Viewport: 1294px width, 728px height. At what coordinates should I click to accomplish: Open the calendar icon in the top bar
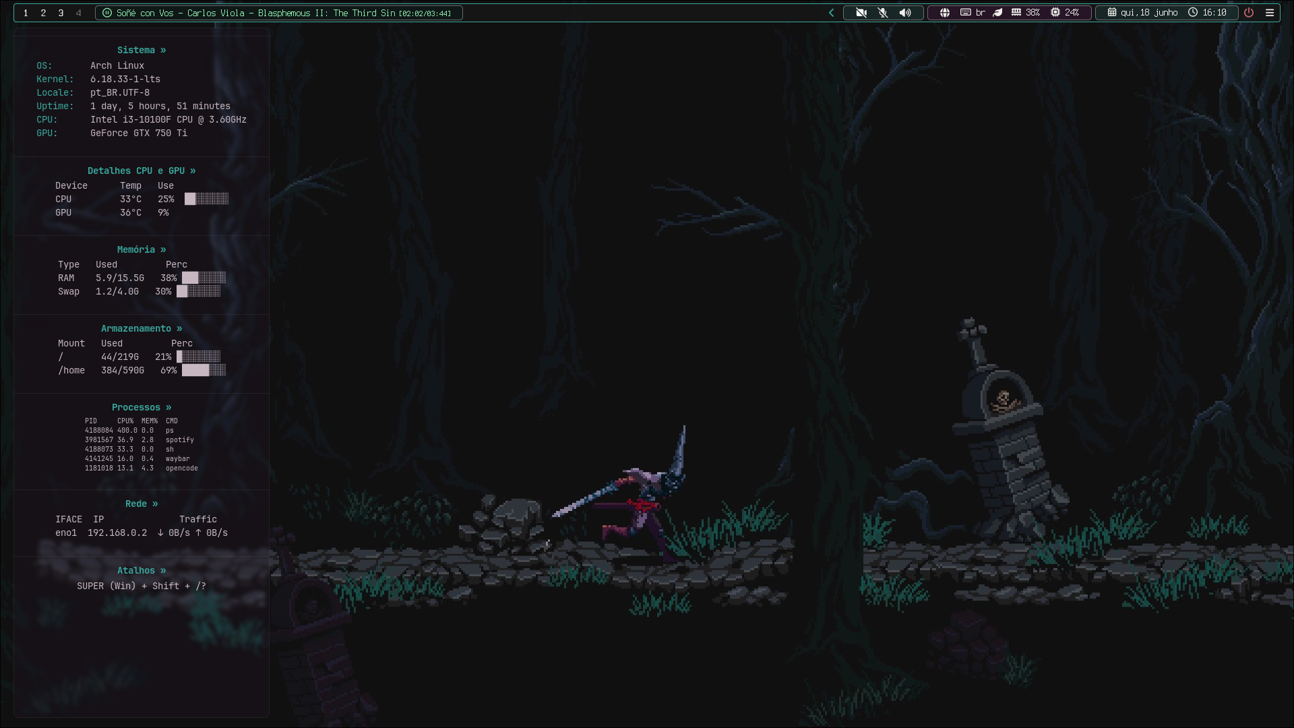[x=1112, y=13]
